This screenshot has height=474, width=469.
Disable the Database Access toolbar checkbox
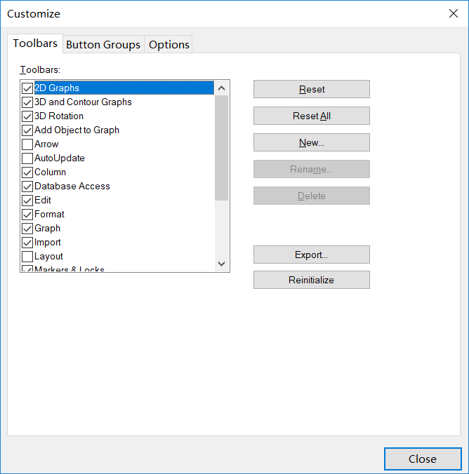coord(27,187)
